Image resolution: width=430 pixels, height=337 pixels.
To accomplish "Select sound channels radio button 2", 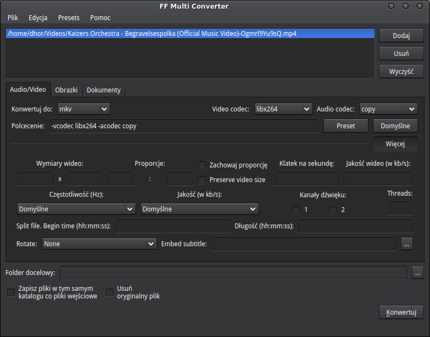I will (333, 210).
